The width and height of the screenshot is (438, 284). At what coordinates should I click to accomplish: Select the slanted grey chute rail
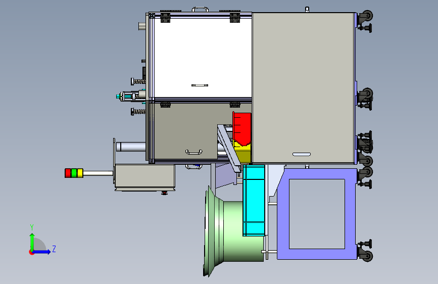[x=229, y=148]
